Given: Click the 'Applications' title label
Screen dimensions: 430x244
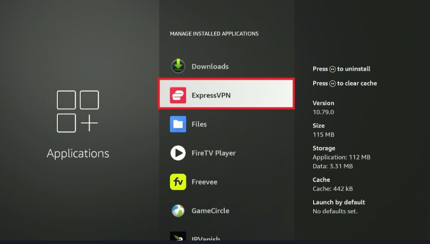Looking at the screenshot, I should [x=78, y=153].
